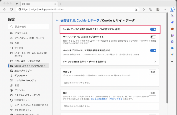Click the settings page vertical scrollbar

pos(167,58)
